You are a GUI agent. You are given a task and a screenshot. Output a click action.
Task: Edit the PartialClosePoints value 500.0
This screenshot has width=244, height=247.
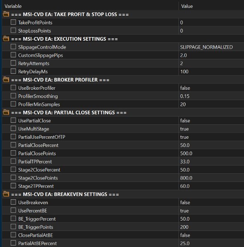click(186, 154)
